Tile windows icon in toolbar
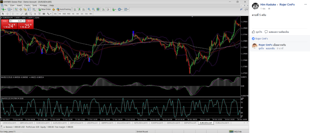The height and width of the screenshot is (133, 310). click(98, 9)
